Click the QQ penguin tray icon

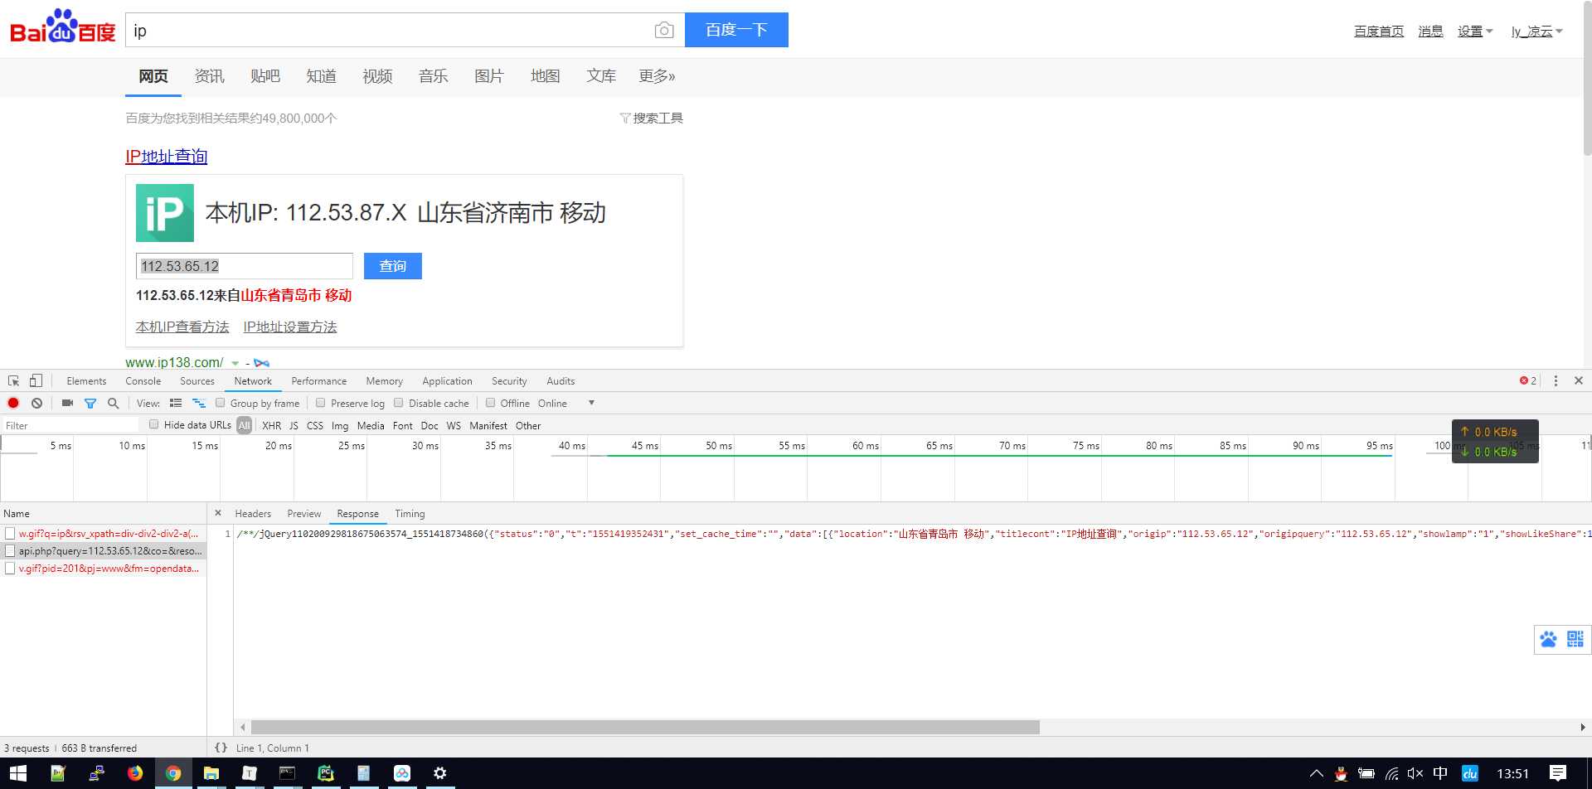(x=1341, y=773)
